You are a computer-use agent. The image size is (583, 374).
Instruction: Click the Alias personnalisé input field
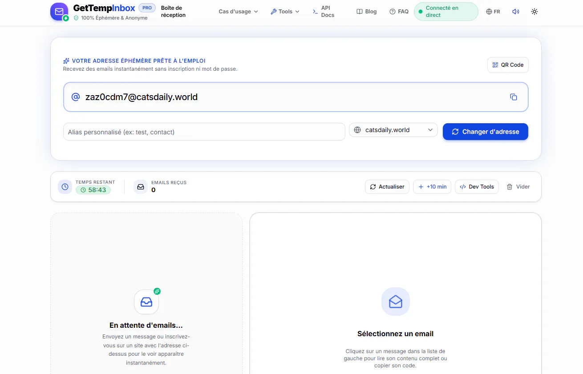coord(204,132)
